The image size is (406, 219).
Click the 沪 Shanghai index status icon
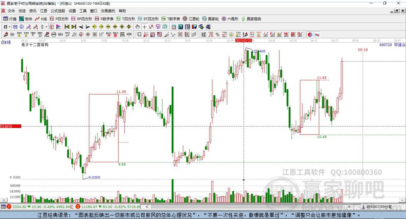(x=9, y=207)
